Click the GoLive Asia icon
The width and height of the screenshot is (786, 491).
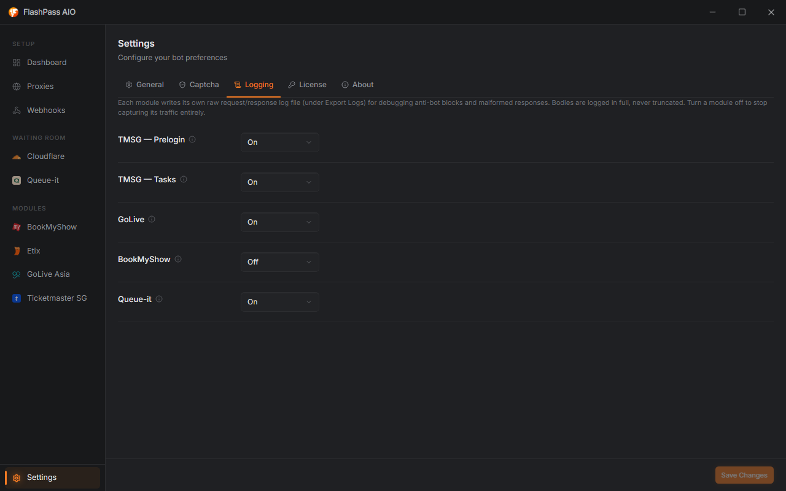(x=17, y=274)
